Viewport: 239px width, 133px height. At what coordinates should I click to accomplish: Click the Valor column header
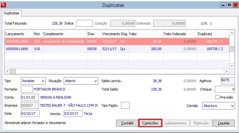pos(145,34)
